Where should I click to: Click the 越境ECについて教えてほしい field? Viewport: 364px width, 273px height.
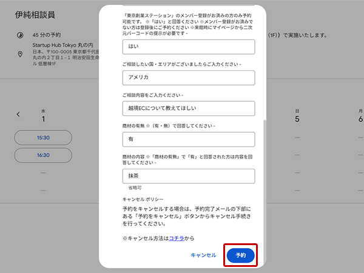[187, 108]
